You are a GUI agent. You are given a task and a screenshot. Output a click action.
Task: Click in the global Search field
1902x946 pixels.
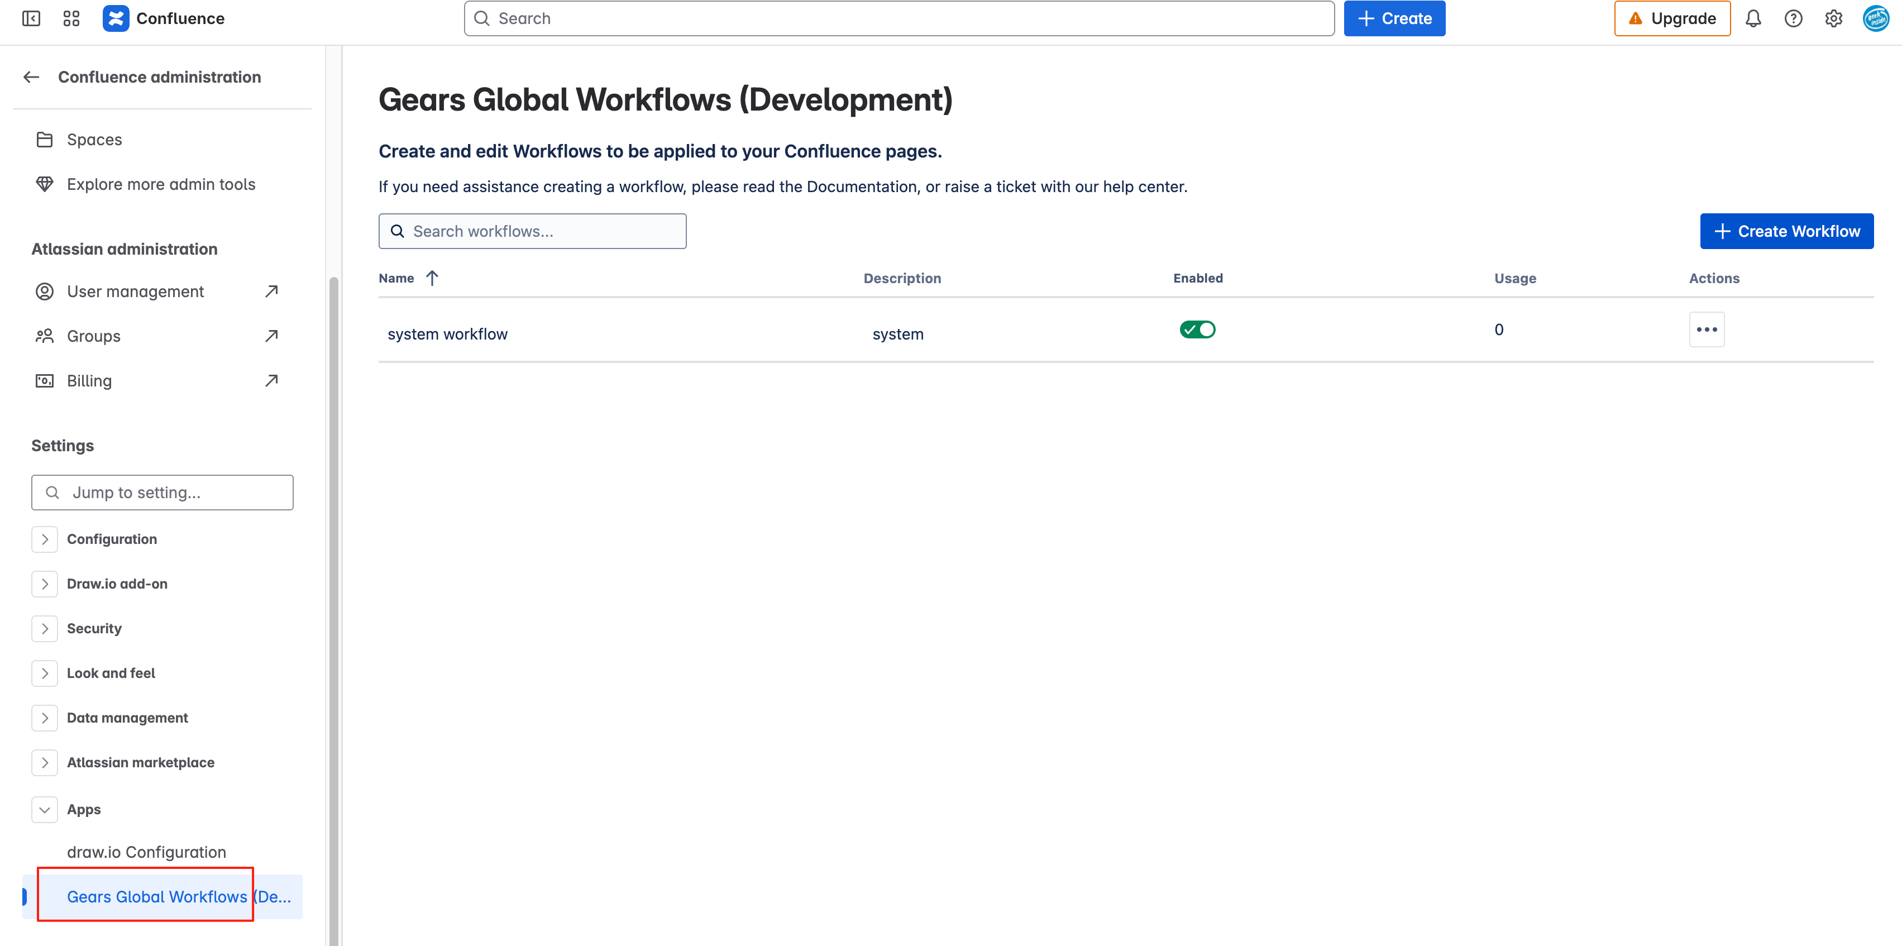(x=899, y=18)
